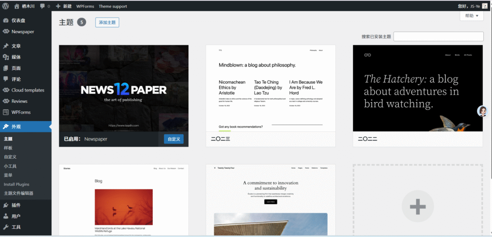492x237 pixels.
Task: Open The Hatchery bird watching theme thumbnail
Action: pos(418,88)
